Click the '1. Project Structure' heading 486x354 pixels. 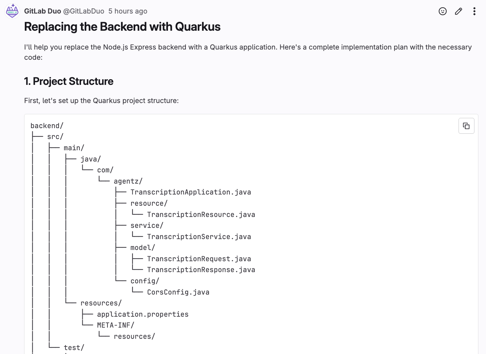68,81
